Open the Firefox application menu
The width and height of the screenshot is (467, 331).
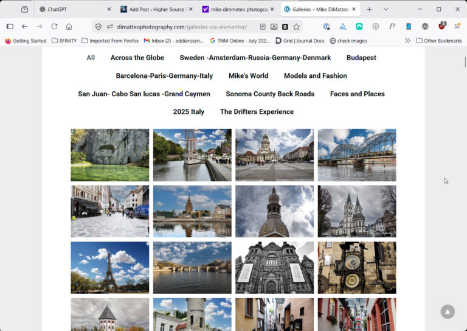point(457,27)
